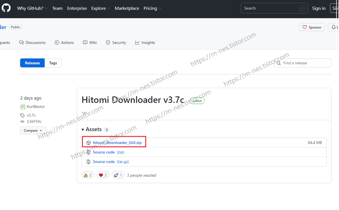Click the Discussions speech bubble icon

point(21,43)
